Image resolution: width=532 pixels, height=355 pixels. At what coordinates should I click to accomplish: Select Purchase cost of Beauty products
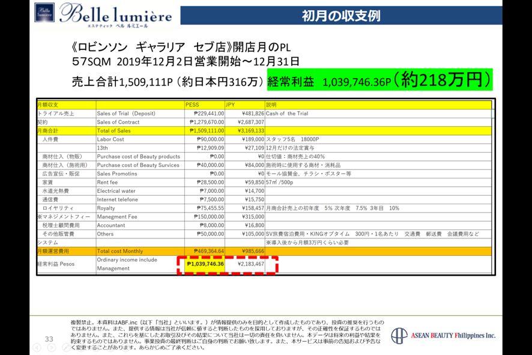point(139,157)
